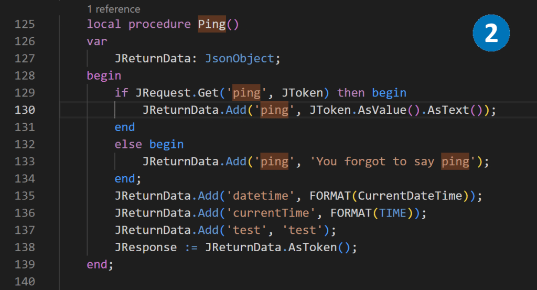Click the var keyword on line 126

[x=97, y=41]
